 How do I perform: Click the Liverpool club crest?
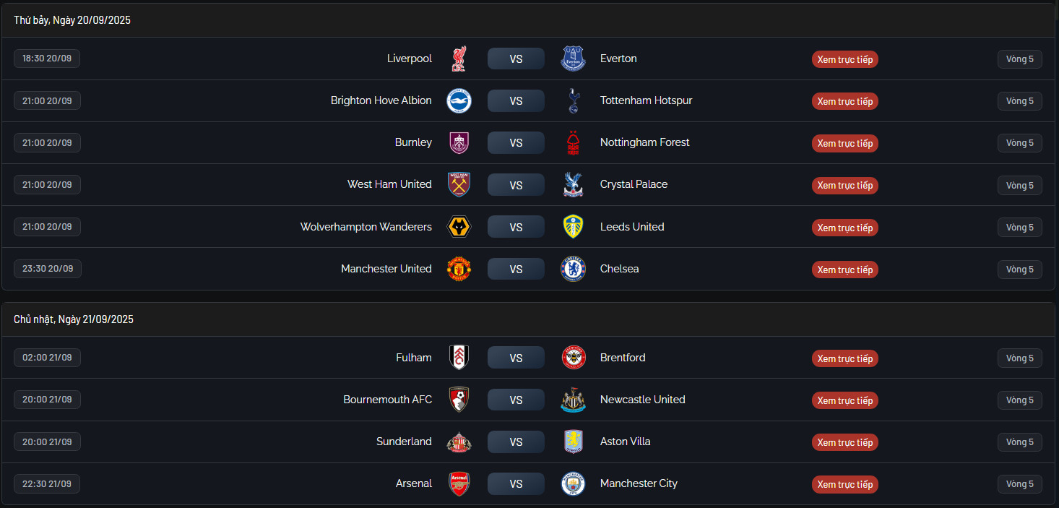(x=459, y=59)
